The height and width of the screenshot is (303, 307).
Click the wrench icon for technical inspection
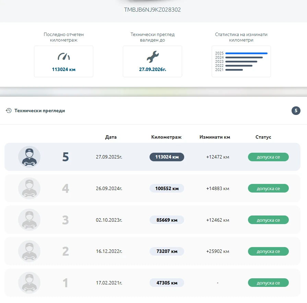(153, 57)
